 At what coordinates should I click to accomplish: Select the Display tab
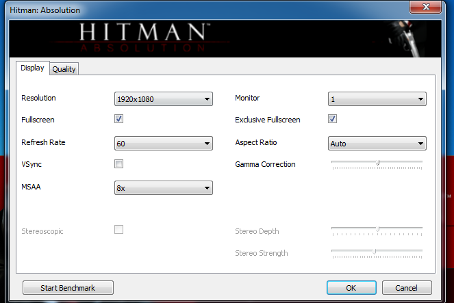tap(32, 68)
